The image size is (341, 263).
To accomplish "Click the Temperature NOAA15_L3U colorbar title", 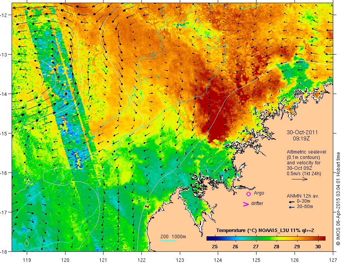I will click(265, 231).
